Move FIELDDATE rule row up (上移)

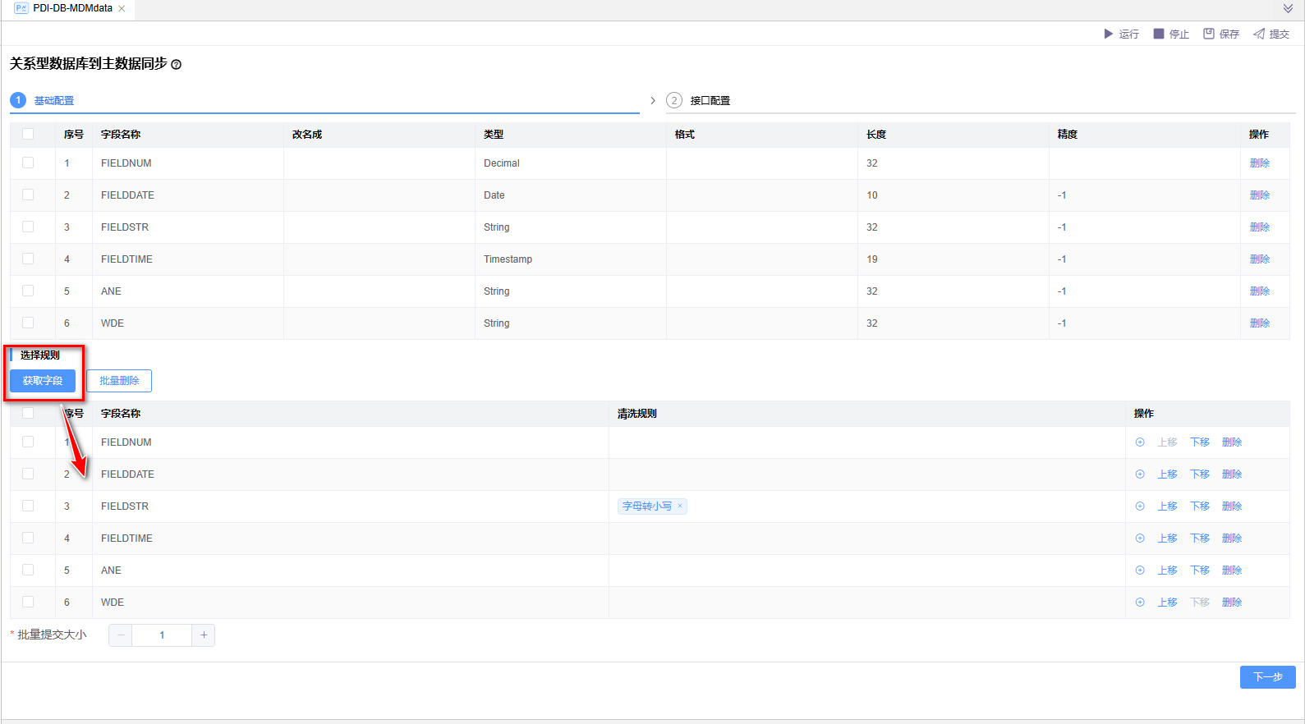[1168, 474]
